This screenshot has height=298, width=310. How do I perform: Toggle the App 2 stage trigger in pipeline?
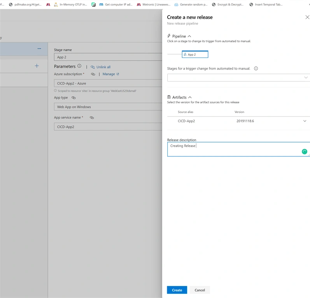[x=195, y=54]
